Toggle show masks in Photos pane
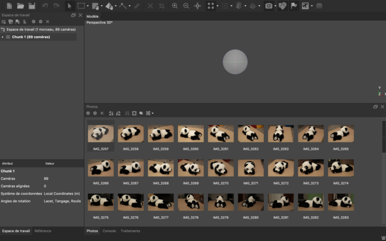 coord(134,113)
